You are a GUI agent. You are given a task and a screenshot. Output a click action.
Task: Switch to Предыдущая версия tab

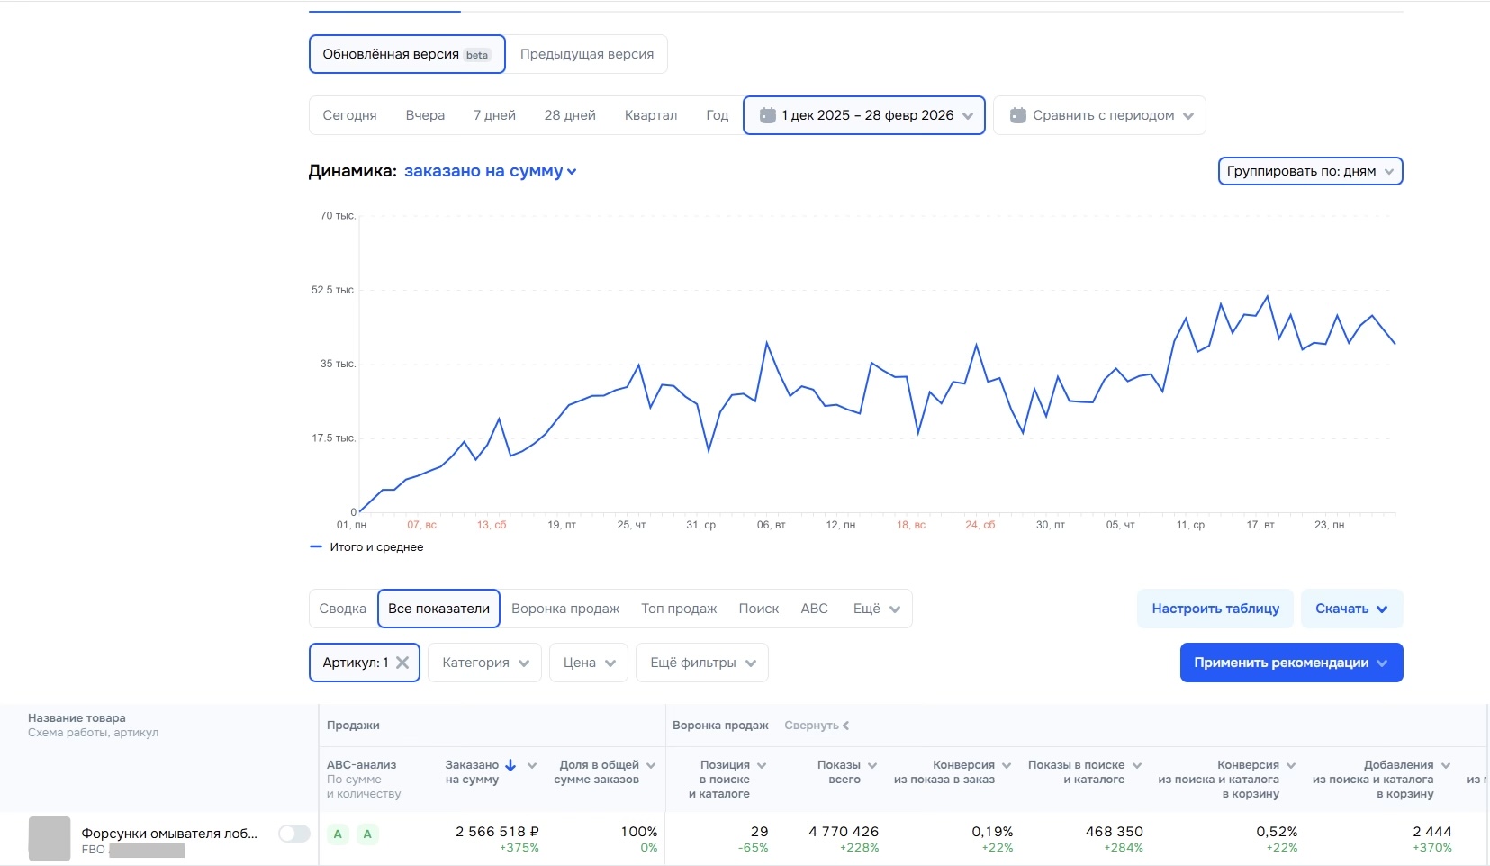[587, 54]
